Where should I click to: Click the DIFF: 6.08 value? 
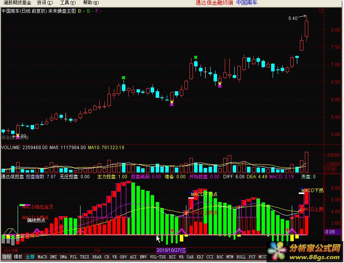click(234, 177)
